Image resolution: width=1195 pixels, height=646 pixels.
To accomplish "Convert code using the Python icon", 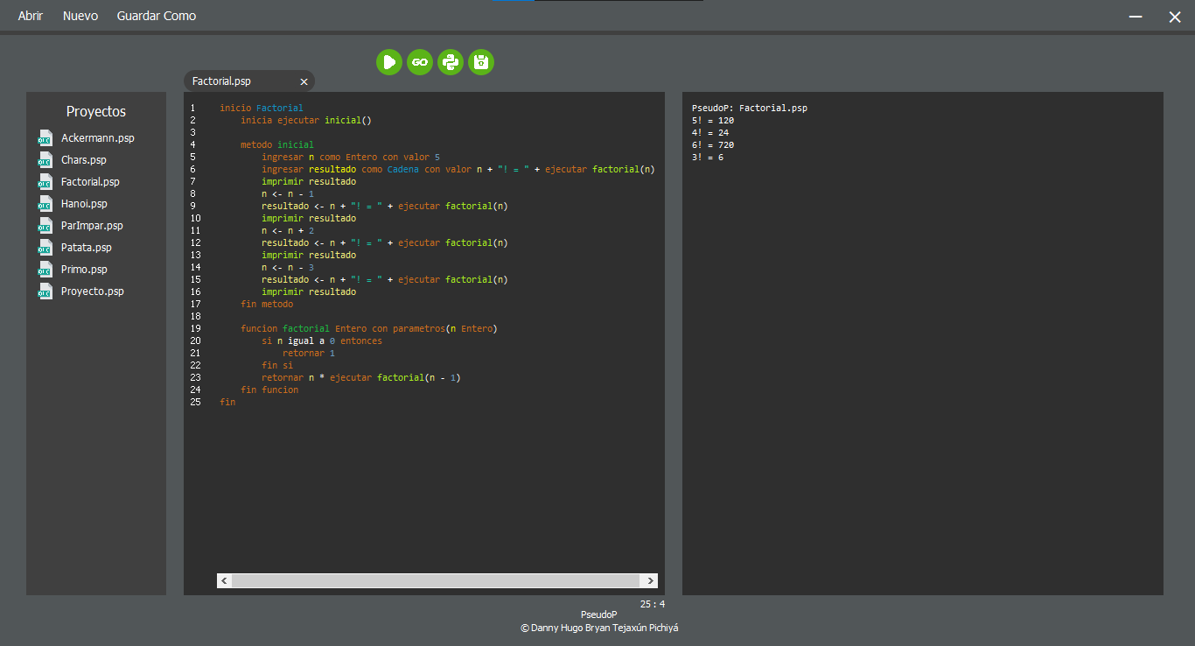I will tap(451, 62).
